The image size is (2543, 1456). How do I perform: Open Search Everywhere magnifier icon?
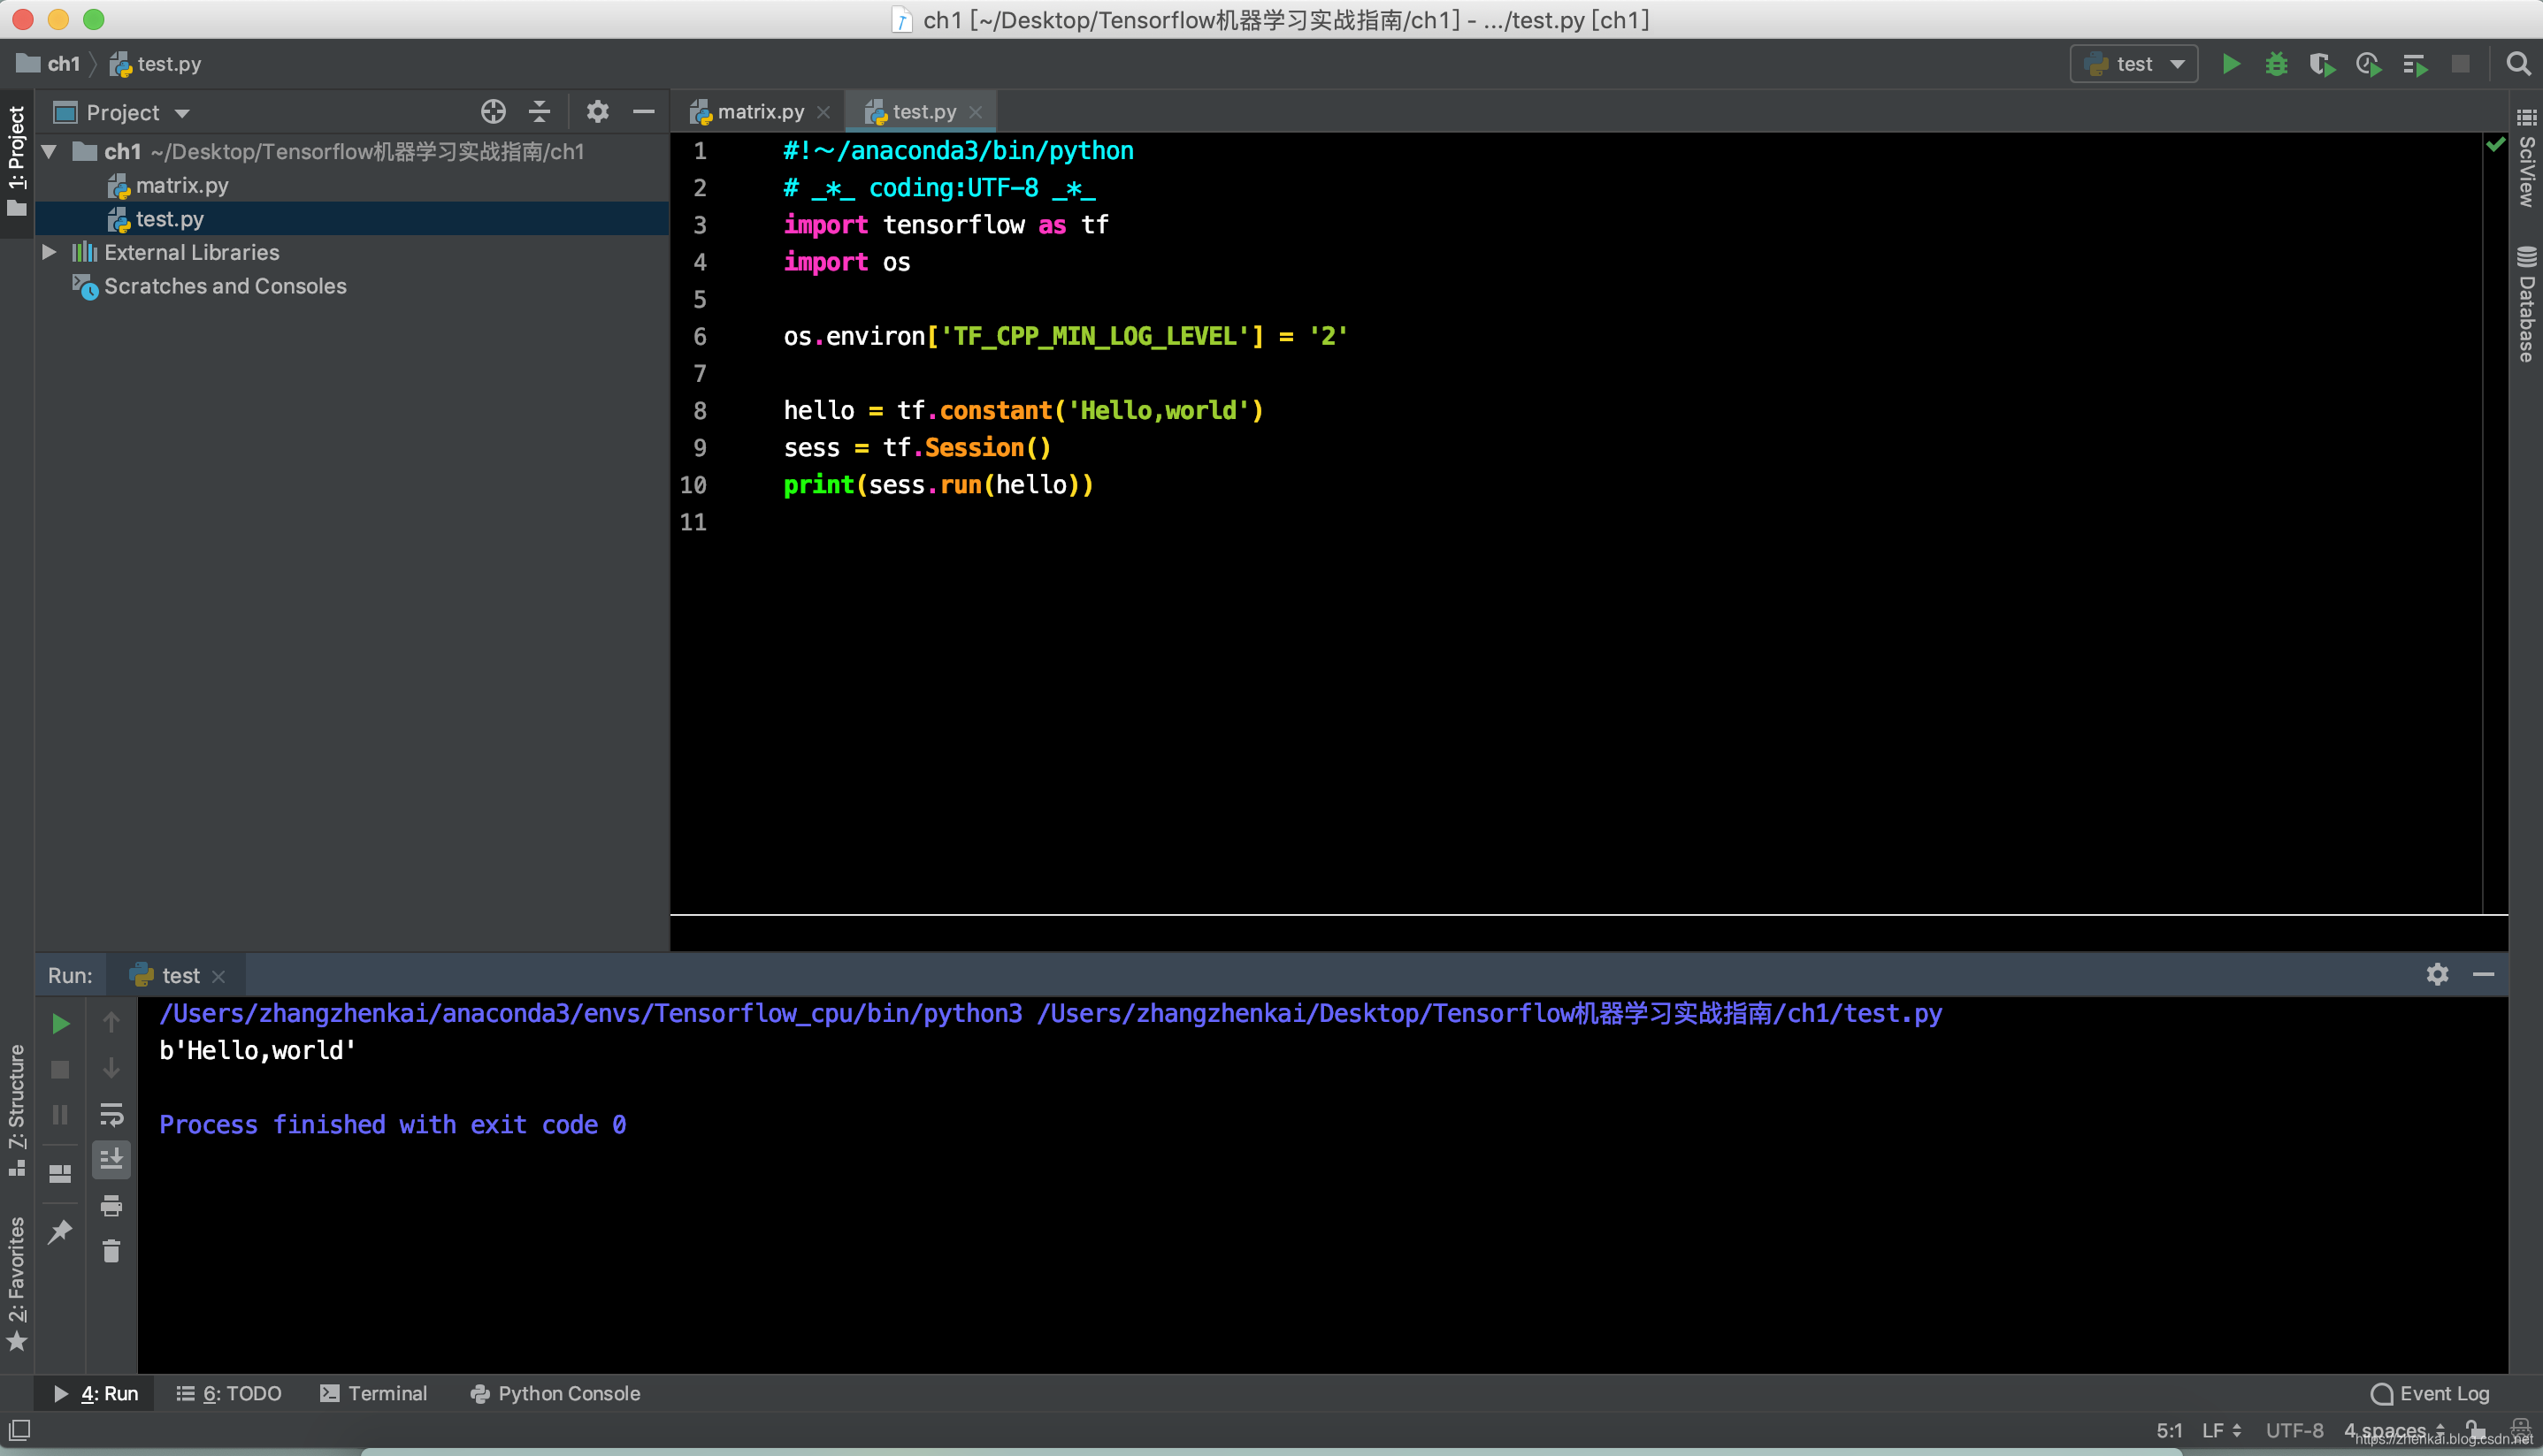tap(2518, 65)
